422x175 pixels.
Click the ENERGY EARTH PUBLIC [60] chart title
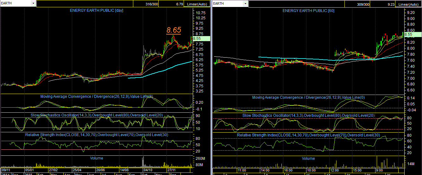pos(308,10)
